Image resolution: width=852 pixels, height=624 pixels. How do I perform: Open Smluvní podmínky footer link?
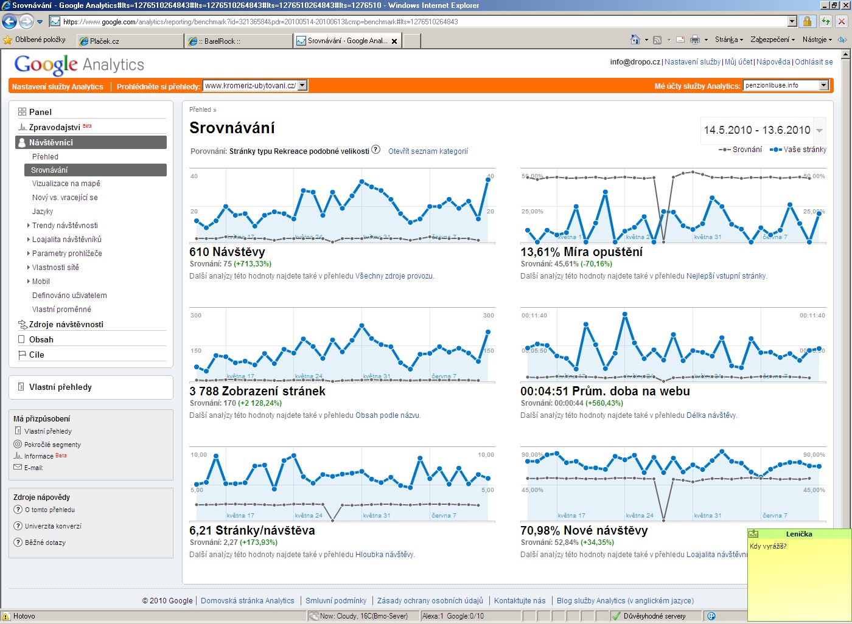click(x=336, y=601)
